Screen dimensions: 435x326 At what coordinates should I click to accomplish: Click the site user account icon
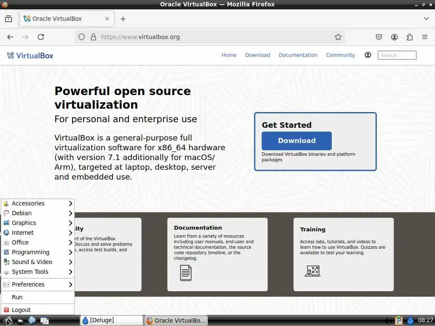pos(367,55)
